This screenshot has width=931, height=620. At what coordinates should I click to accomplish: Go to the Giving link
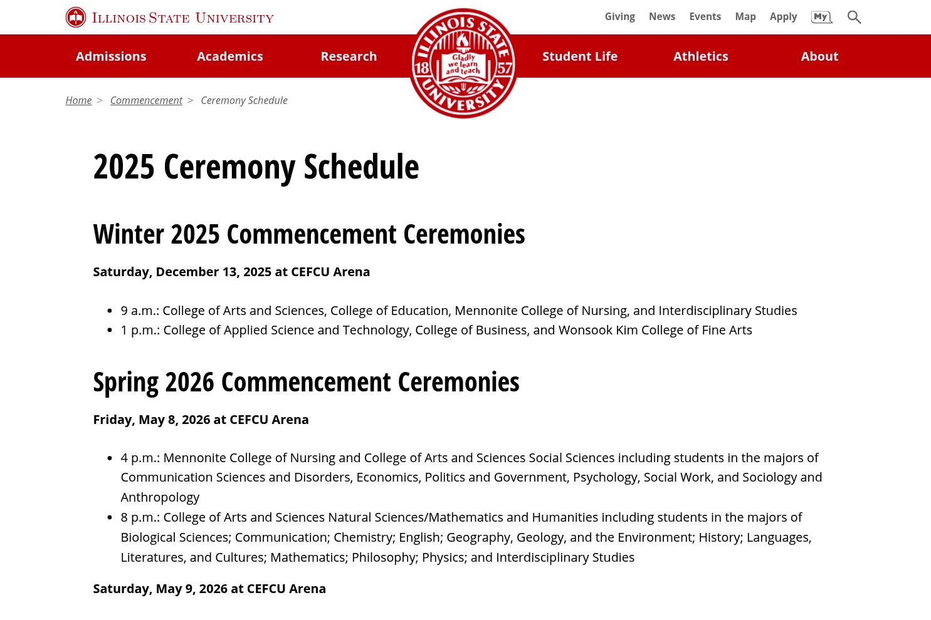(619, 16)
